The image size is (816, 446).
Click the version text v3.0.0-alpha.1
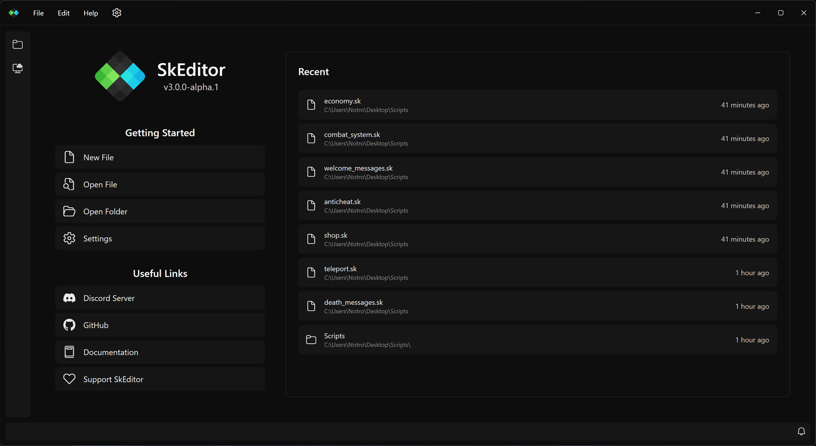click(x=191, y=87)
